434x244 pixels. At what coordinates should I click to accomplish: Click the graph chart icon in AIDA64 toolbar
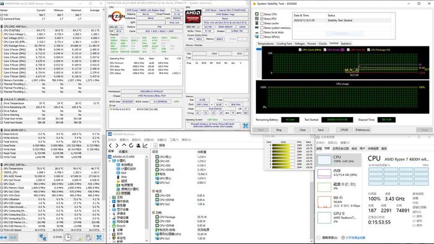145,146
